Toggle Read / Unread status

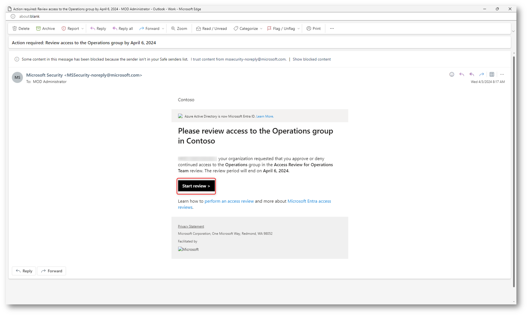point(211,28)
